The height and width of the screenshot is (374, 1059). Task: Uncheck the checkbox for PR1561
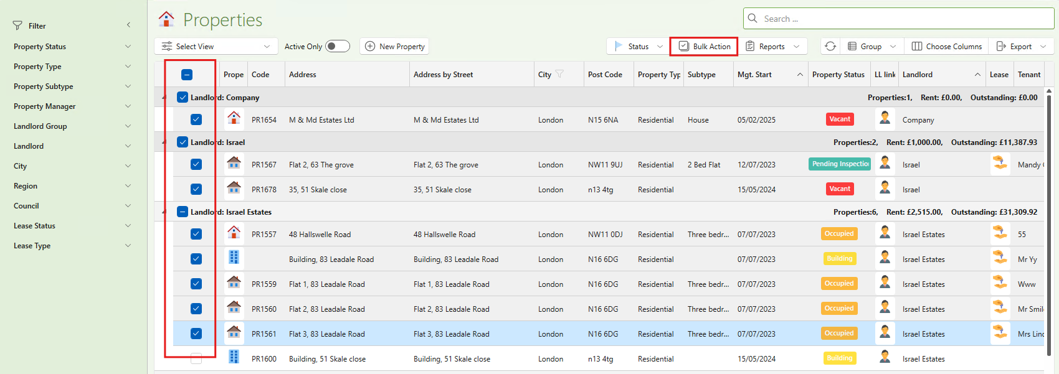coord(196,334)
